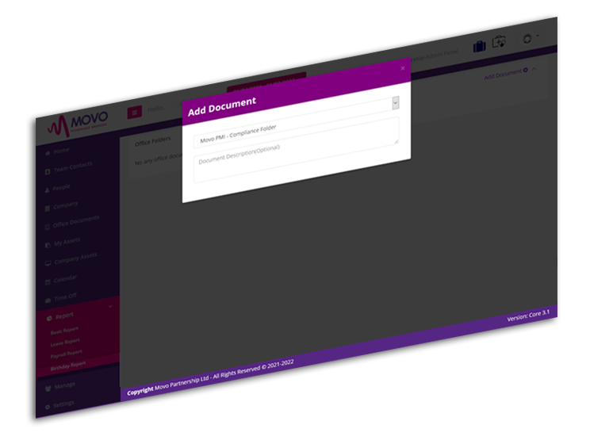The image size is (590, 444).
Task: Click the Version: Core 3.1 footer text
Action: [528, 316]
